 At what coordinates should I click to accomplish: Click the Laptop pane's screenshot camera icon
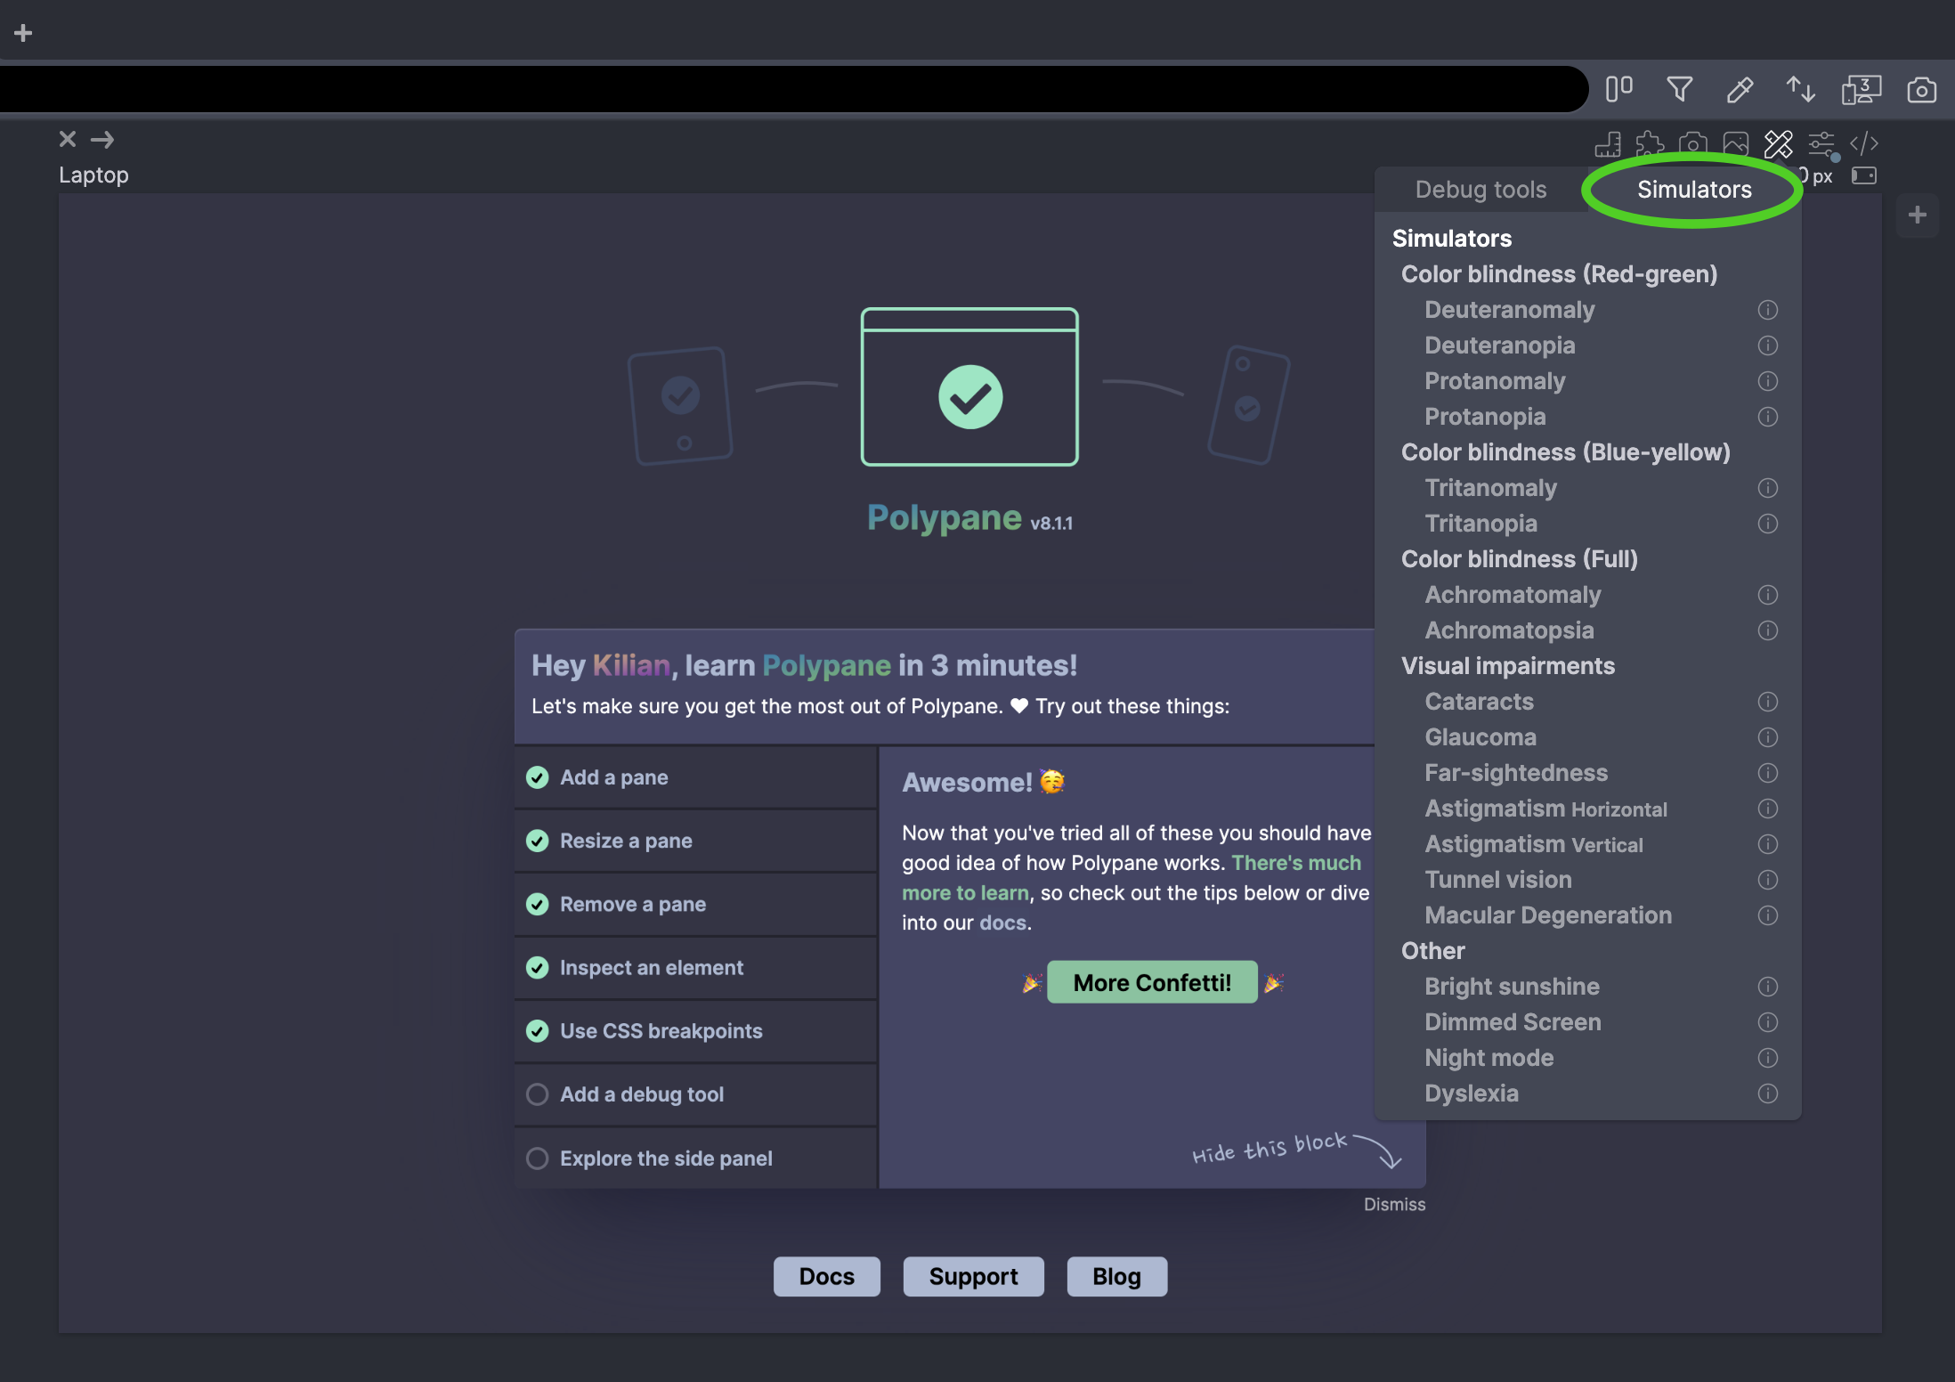(x=1693, y=143)
